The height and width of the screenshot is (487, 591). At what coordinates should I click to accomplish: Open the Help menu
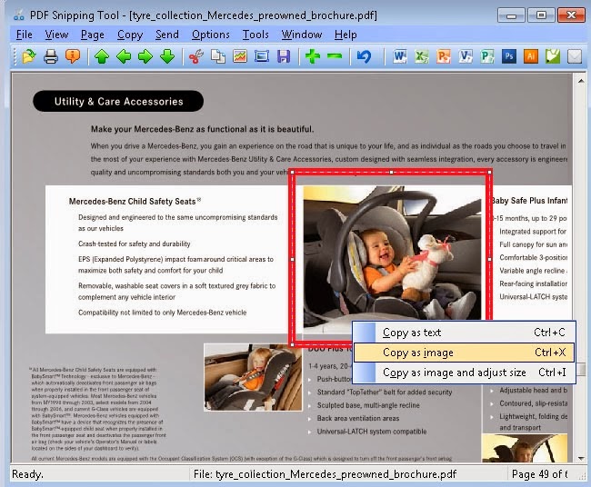coord(346,35)
